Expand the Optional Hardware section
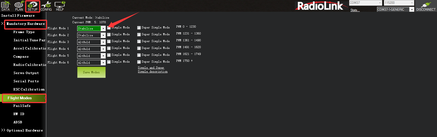Image resolution: width=437 pixels, height=137 pixels. click(22, 130)
